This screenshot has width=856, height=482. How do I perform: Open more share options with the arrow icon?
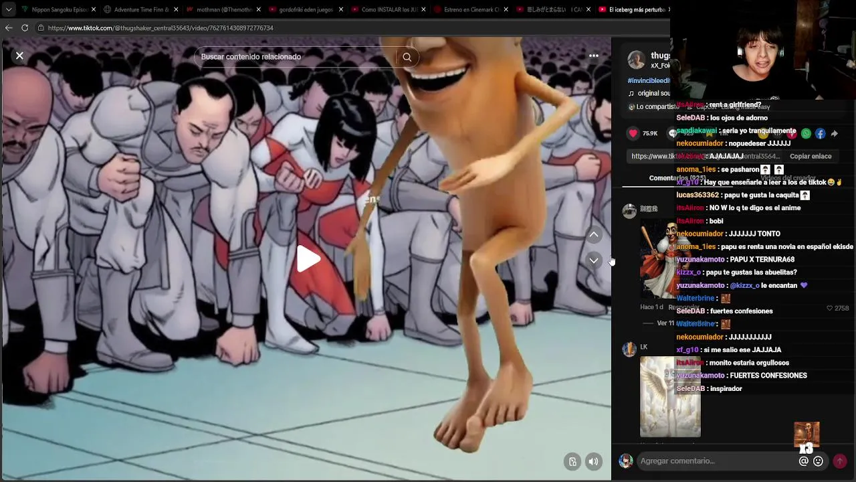[x=834, y=133]
